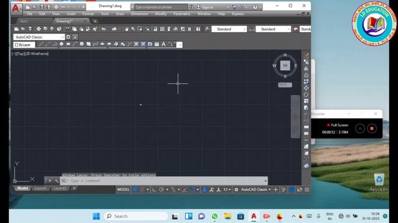Image resolution: width=398 pixels, height=223 pixels.
Task: Select the Spline draw tool
Action: pyautogui.click(x=95, y=44)
